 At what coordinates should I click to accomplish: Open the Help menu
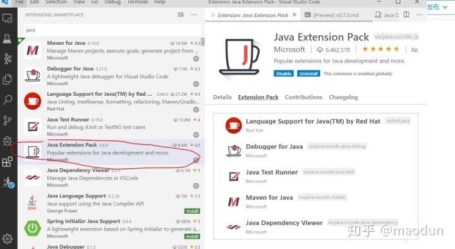pyautogui.click(x=160, y=2)
